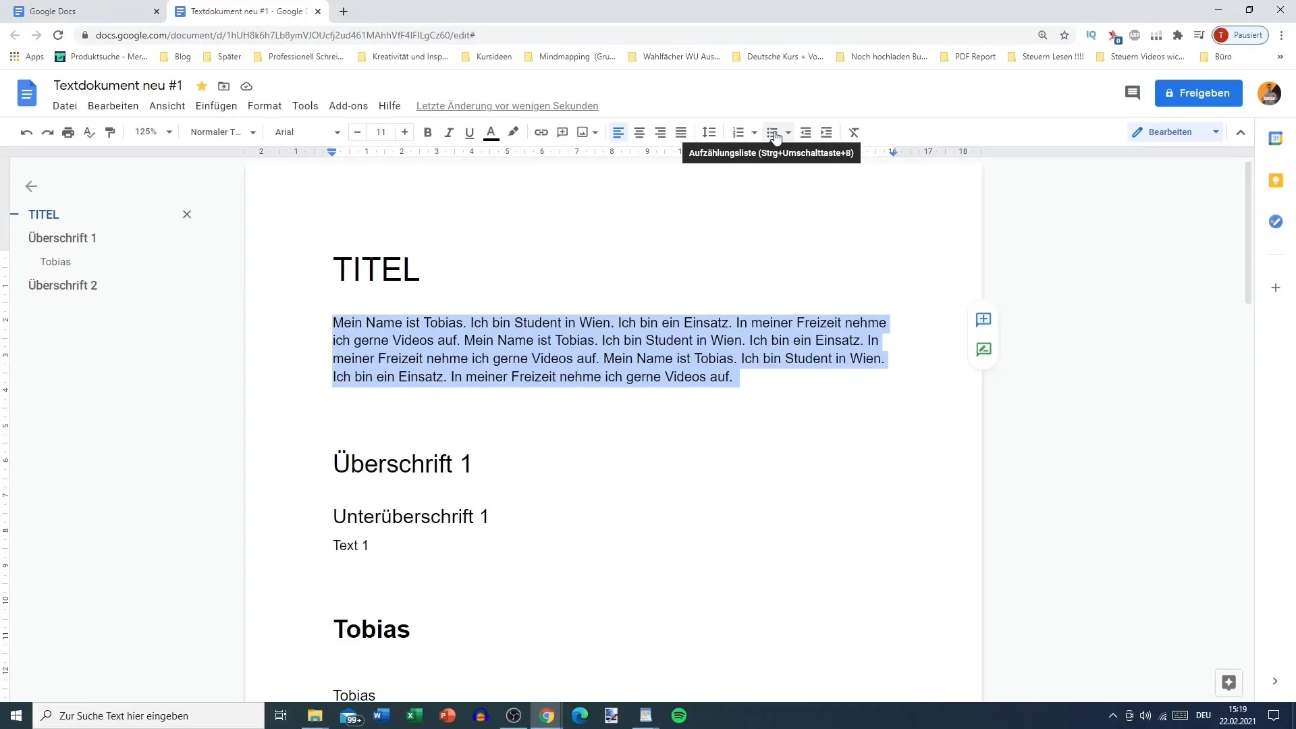Open the Bearbeiten menu
Screen dimensions: 1296x729
[113, 106]
